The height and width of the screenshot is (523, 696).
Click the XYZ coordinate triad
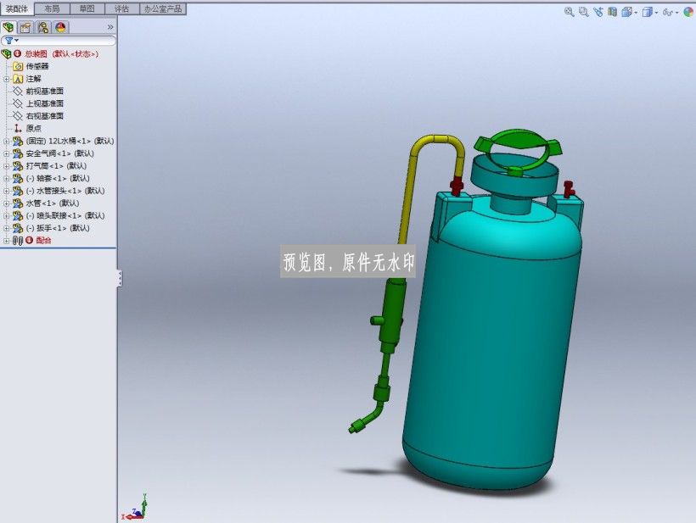pyautogui.click(x=134, y=508)
